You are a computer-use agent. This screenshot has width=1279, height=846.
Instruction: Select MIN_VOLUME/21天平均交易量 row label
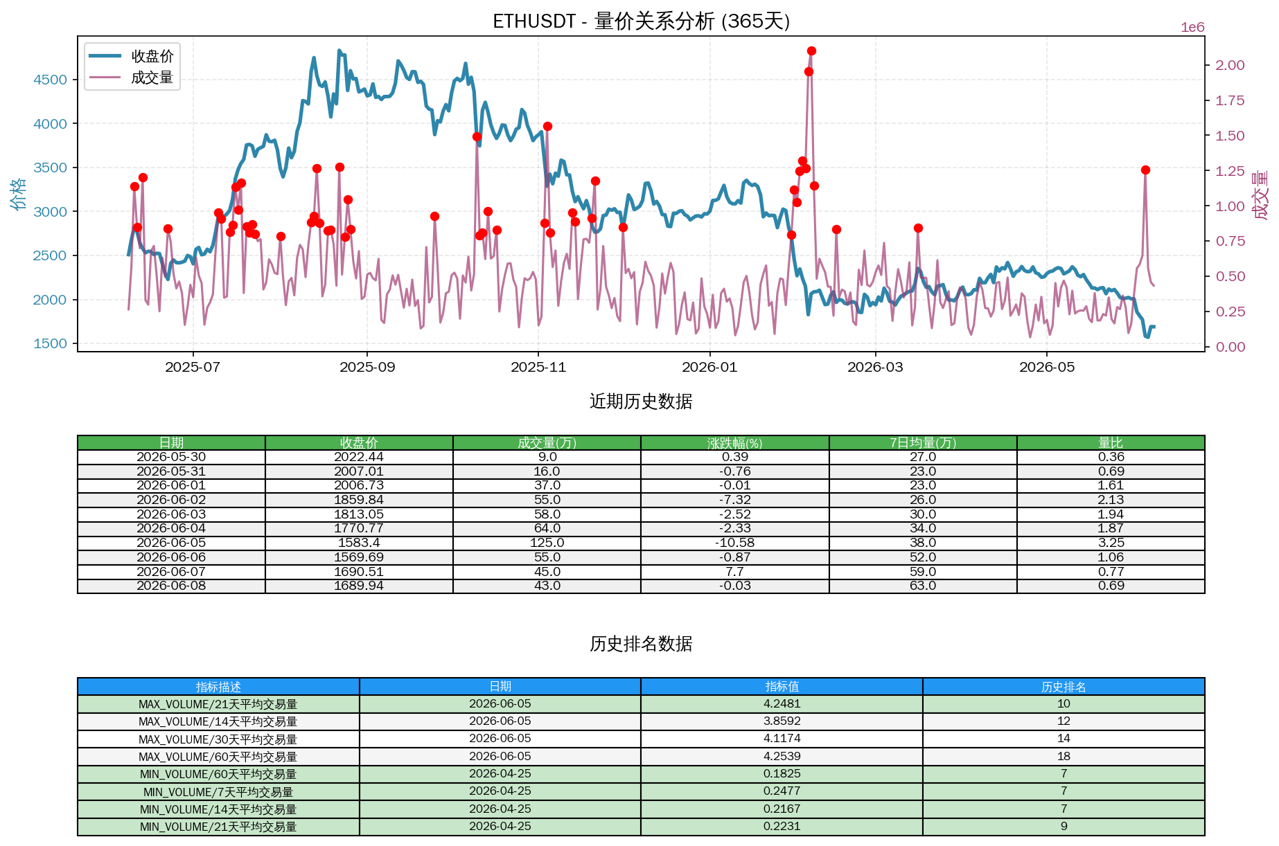point(218,827)
